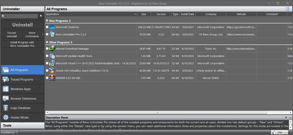Sort by Install Date column header
Screen dimensions: 293x135
pos(187,14)
